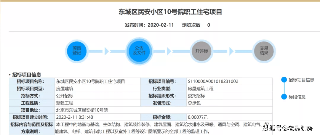Click the page title 东城区民安小区10号院职工住宅项目
This screenshot has height=135, width=320.
[170, 12]
